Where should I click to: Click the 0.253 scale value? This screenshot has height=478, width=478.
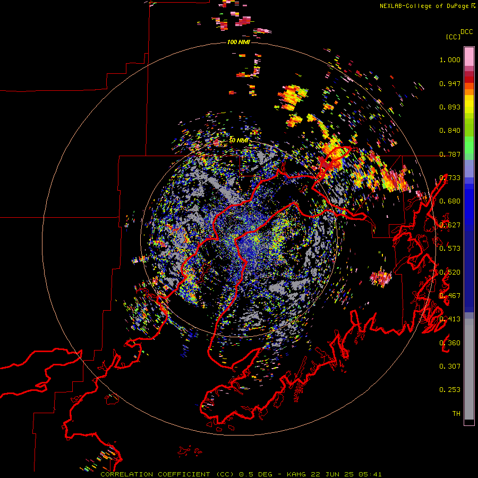(x=450, y=390)
